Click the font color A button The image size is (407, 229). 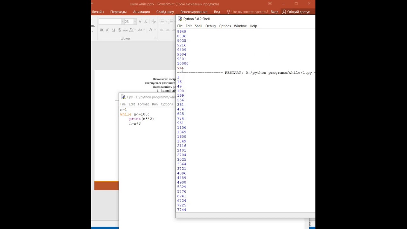point(151,30)
